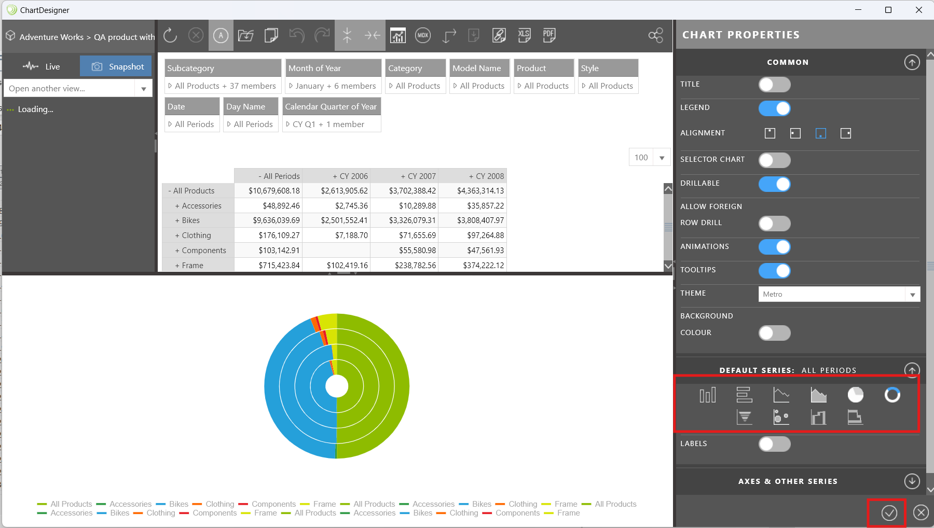Pick the funnel chart type icon

744,417
